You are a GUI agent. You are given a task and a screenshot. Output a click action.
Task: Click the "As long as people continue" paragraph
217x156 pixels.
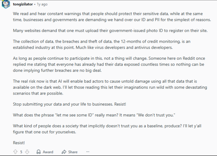click(x=108, y=65)
